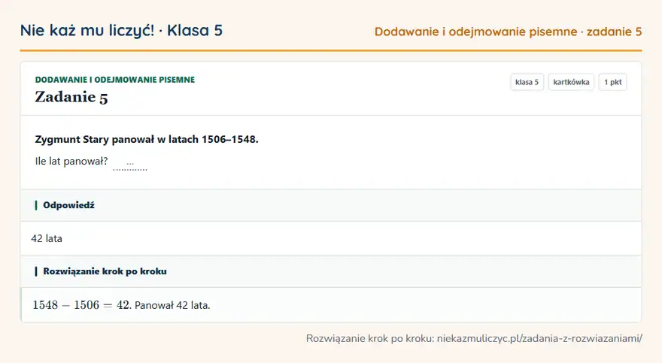
Task: Click the sentence 'Zygmunt Stary panował w latach 1506–1548.'
Action: 147,139
